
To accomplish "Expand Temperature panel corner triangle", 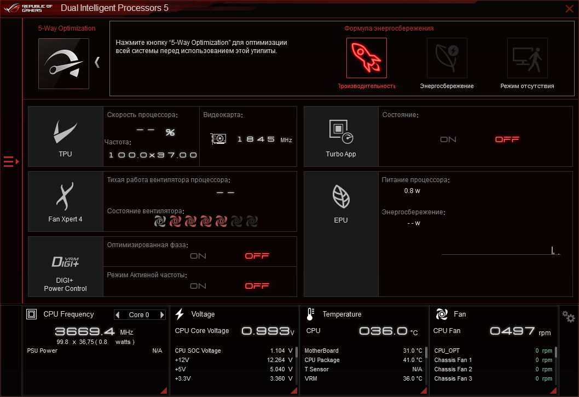I will coord(424,390).
